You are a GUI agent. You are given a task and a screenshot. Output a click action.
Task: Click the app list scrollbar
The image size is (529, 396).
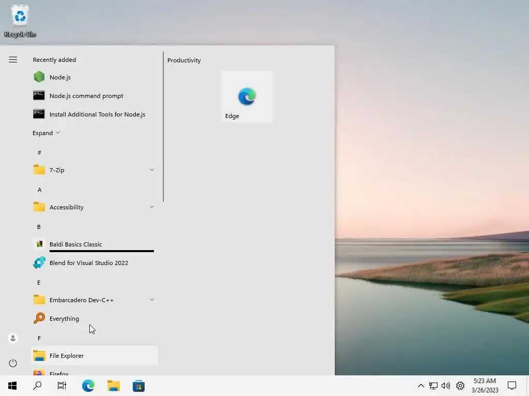(163, 126)
